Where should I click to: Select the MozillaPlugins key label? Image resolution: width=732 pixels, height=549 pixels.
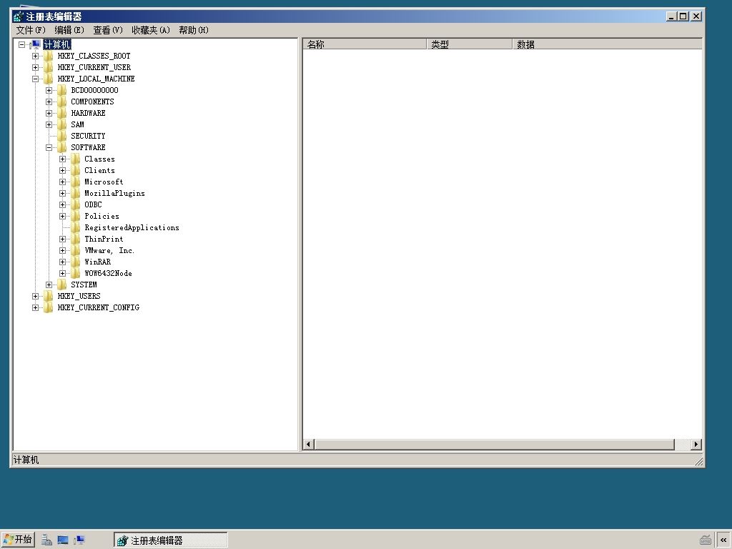pos(114,193)
